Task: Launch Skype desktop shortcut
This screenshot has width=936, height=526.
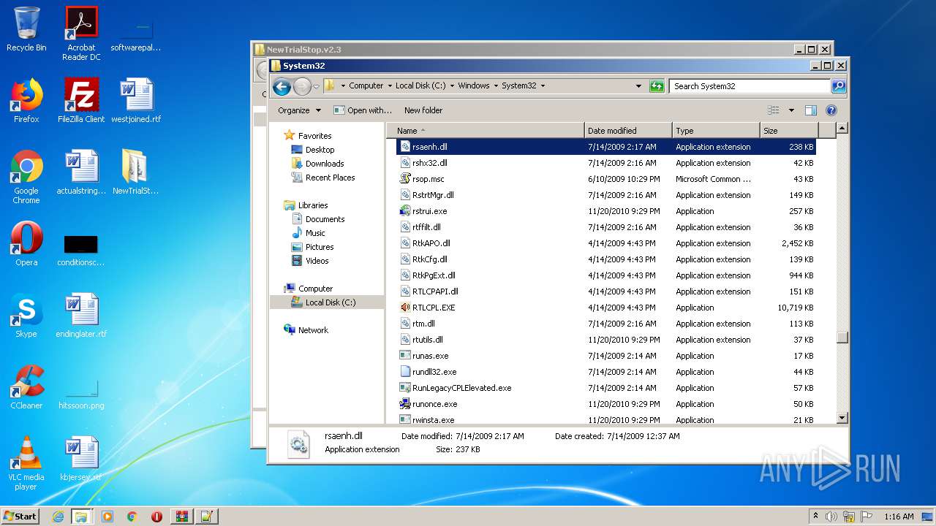Action: (x=26, y=316)
